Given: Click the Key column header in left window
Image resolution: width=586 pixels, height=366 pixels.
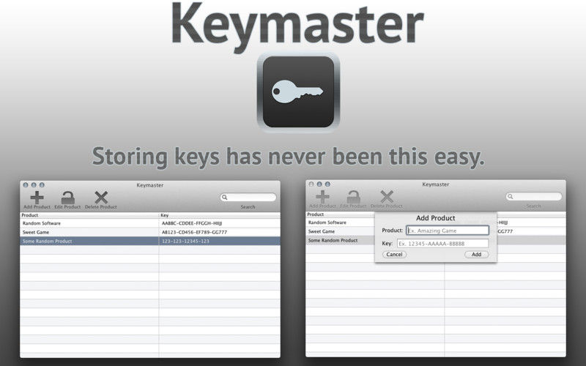Looking at the screenshot, I should (220, 215).
